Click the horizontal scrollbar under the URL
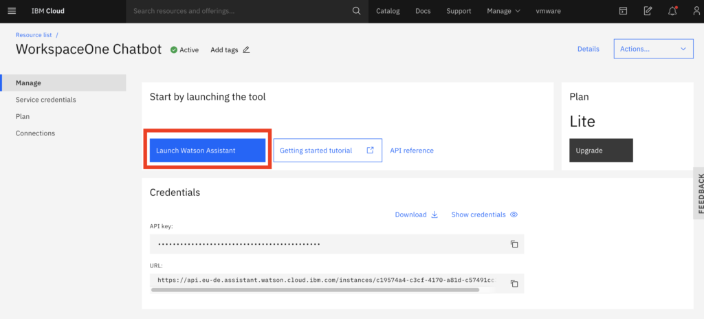 pyautogui.click(x=315, y=290)
